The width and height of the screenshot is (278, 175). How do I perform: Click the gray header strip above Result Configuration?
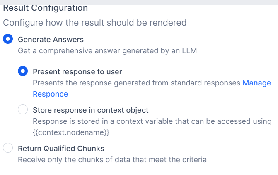pos(139,2)
